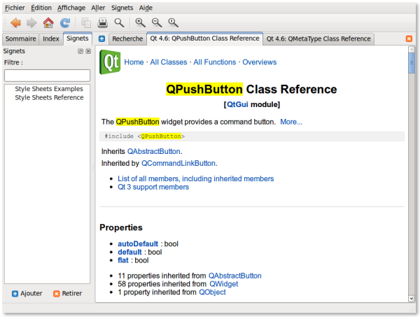Close current tab with orange X icon
This screenshot has width=420, height=317.
tap(409, 38)
